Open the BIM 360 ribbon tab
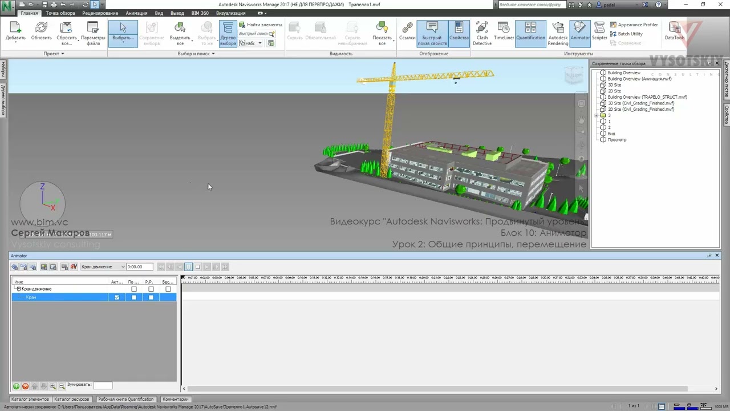730x411 pixels. point(200,13)
